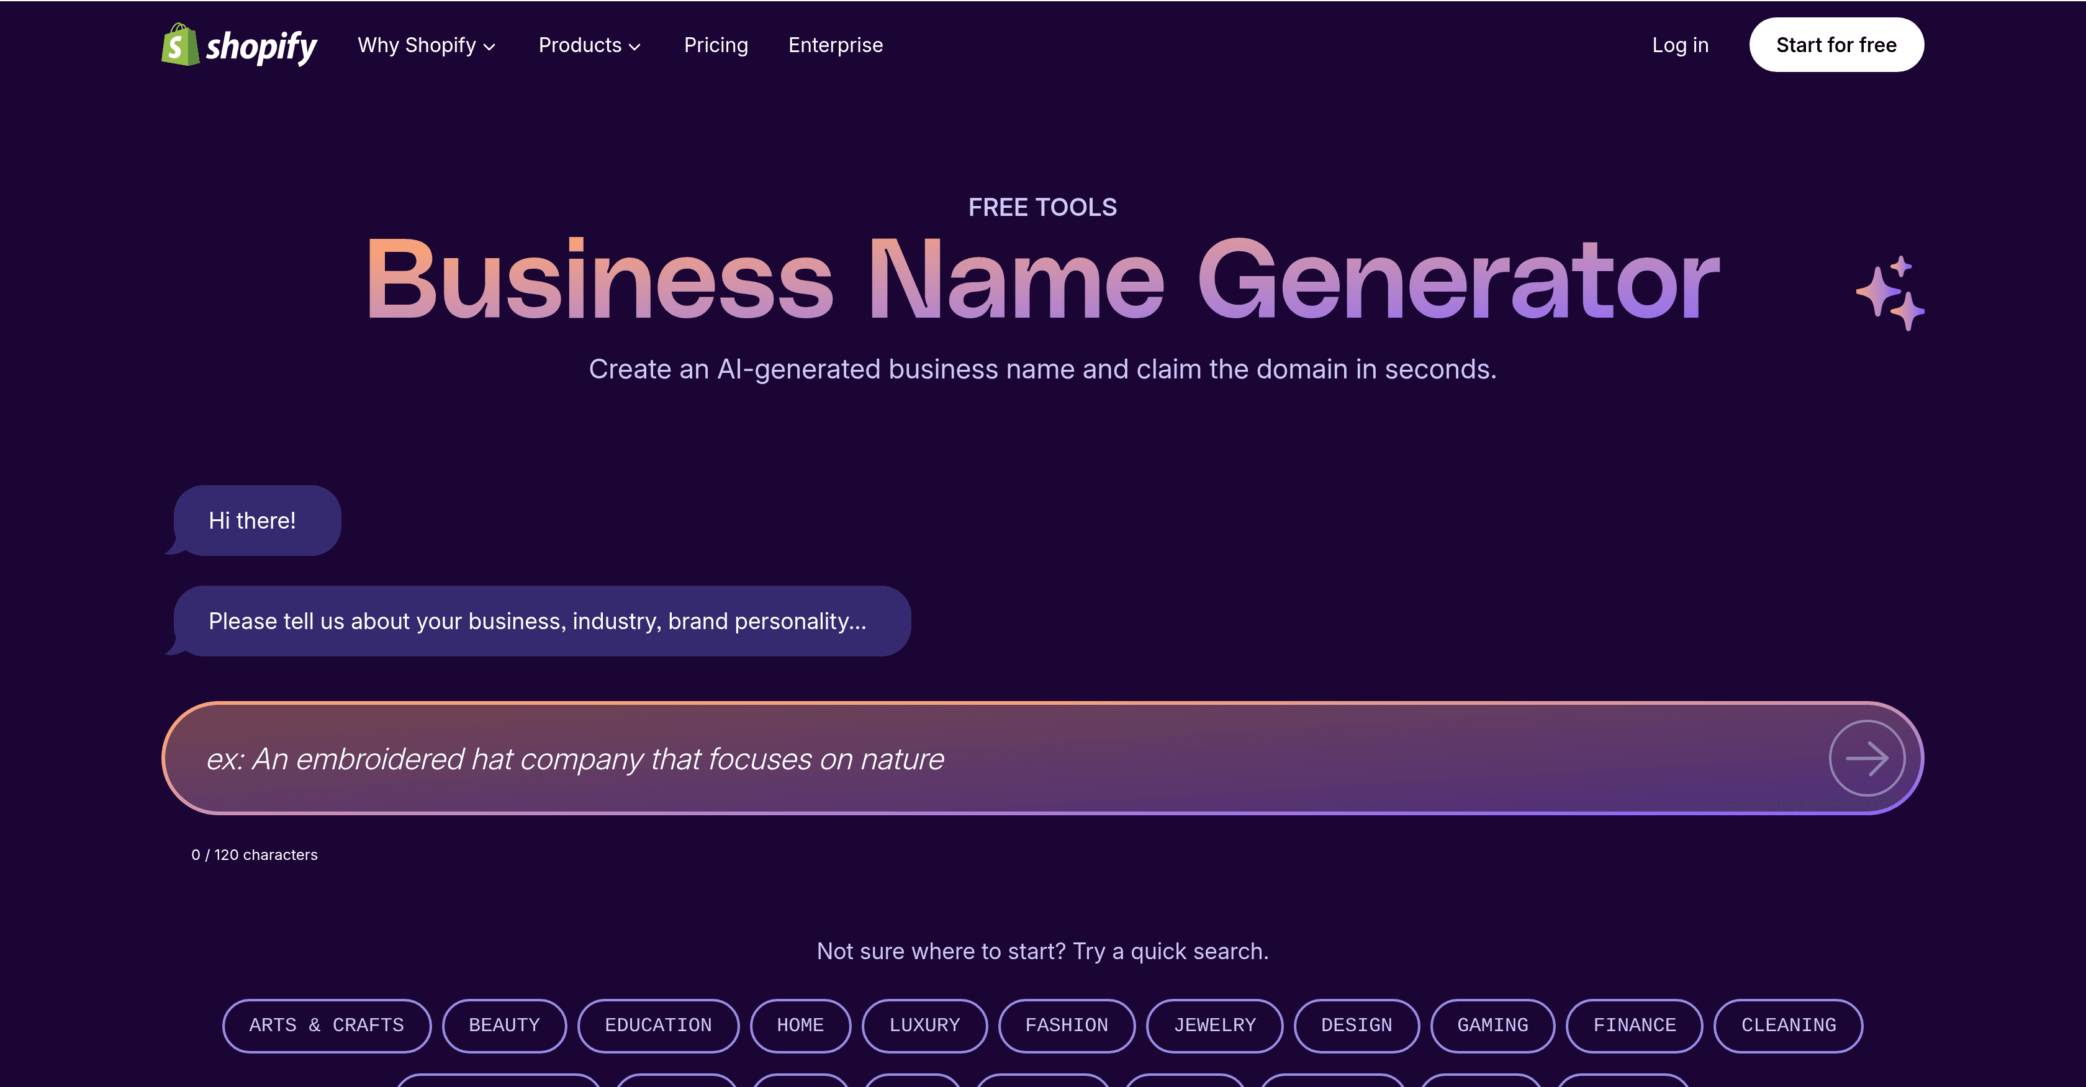The width and height of the screenshot is (2086, 1087).
Task: Select the LUXURY quick search chip
Action: (x=925, y=1026)
